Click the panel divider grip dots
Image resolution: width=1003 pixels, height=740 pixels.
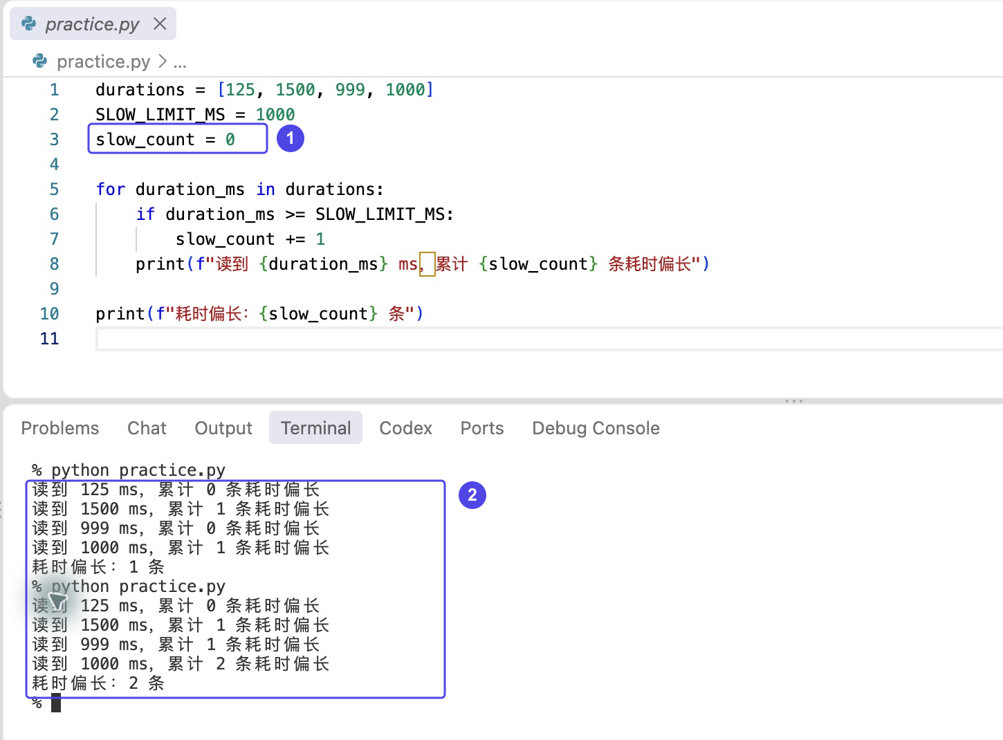pos(794,401)
